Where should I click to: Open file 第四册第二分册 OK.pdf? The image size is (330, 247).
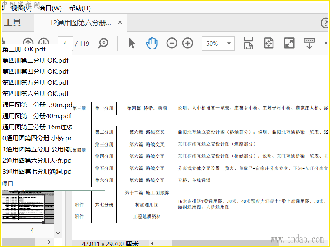(35, 60)
